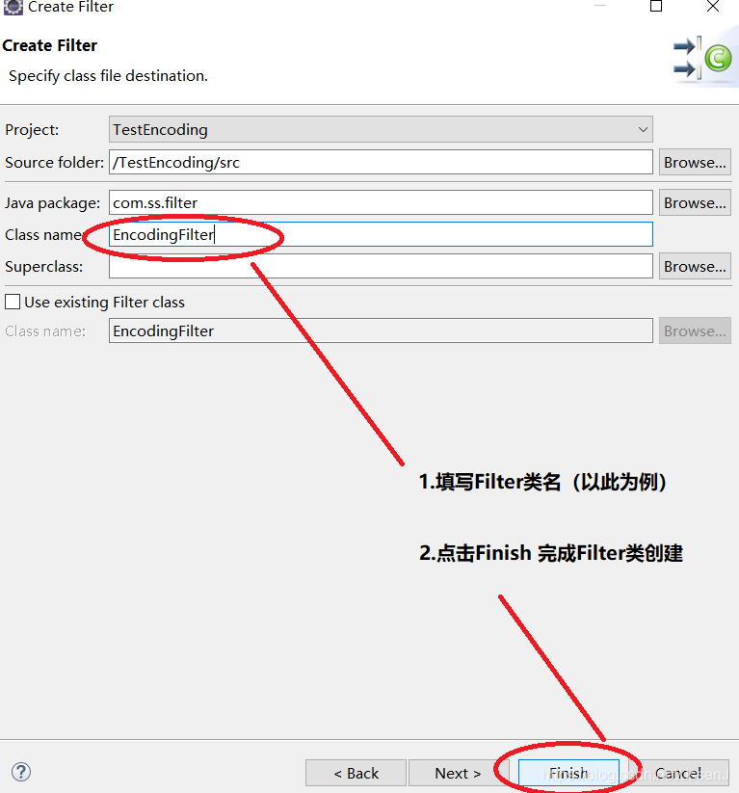Click the 'Source folder:' label
This screenshot has width=739, height=793.
click(x=54, y=162)
